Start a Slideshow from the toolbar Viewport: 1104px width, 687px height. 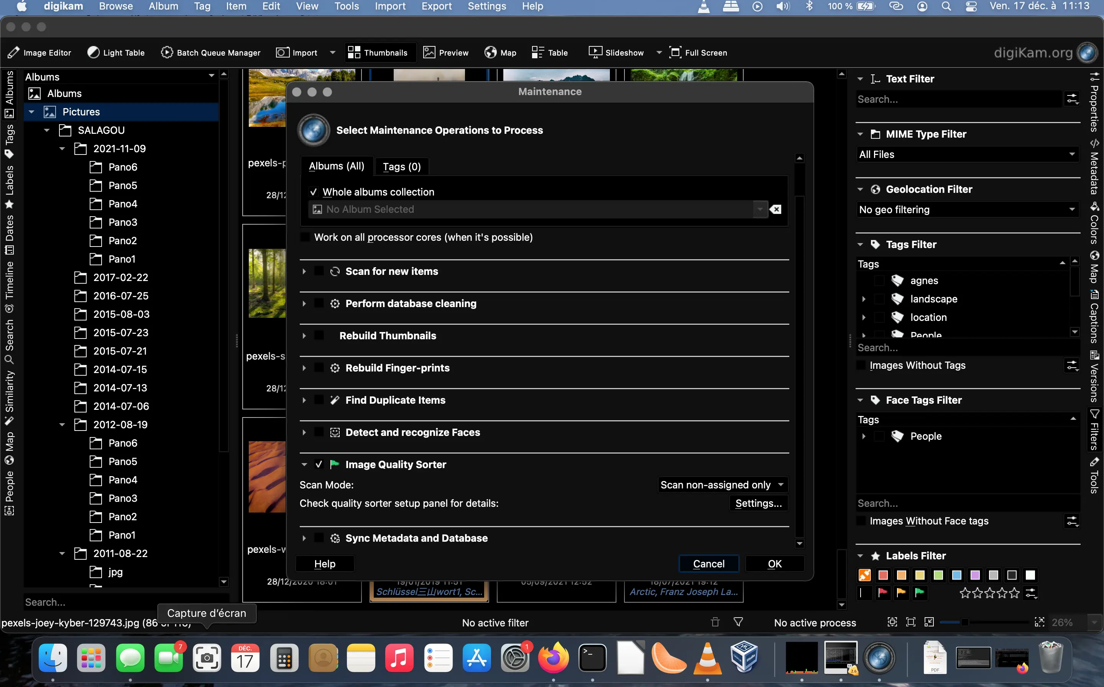click(616, 52)
